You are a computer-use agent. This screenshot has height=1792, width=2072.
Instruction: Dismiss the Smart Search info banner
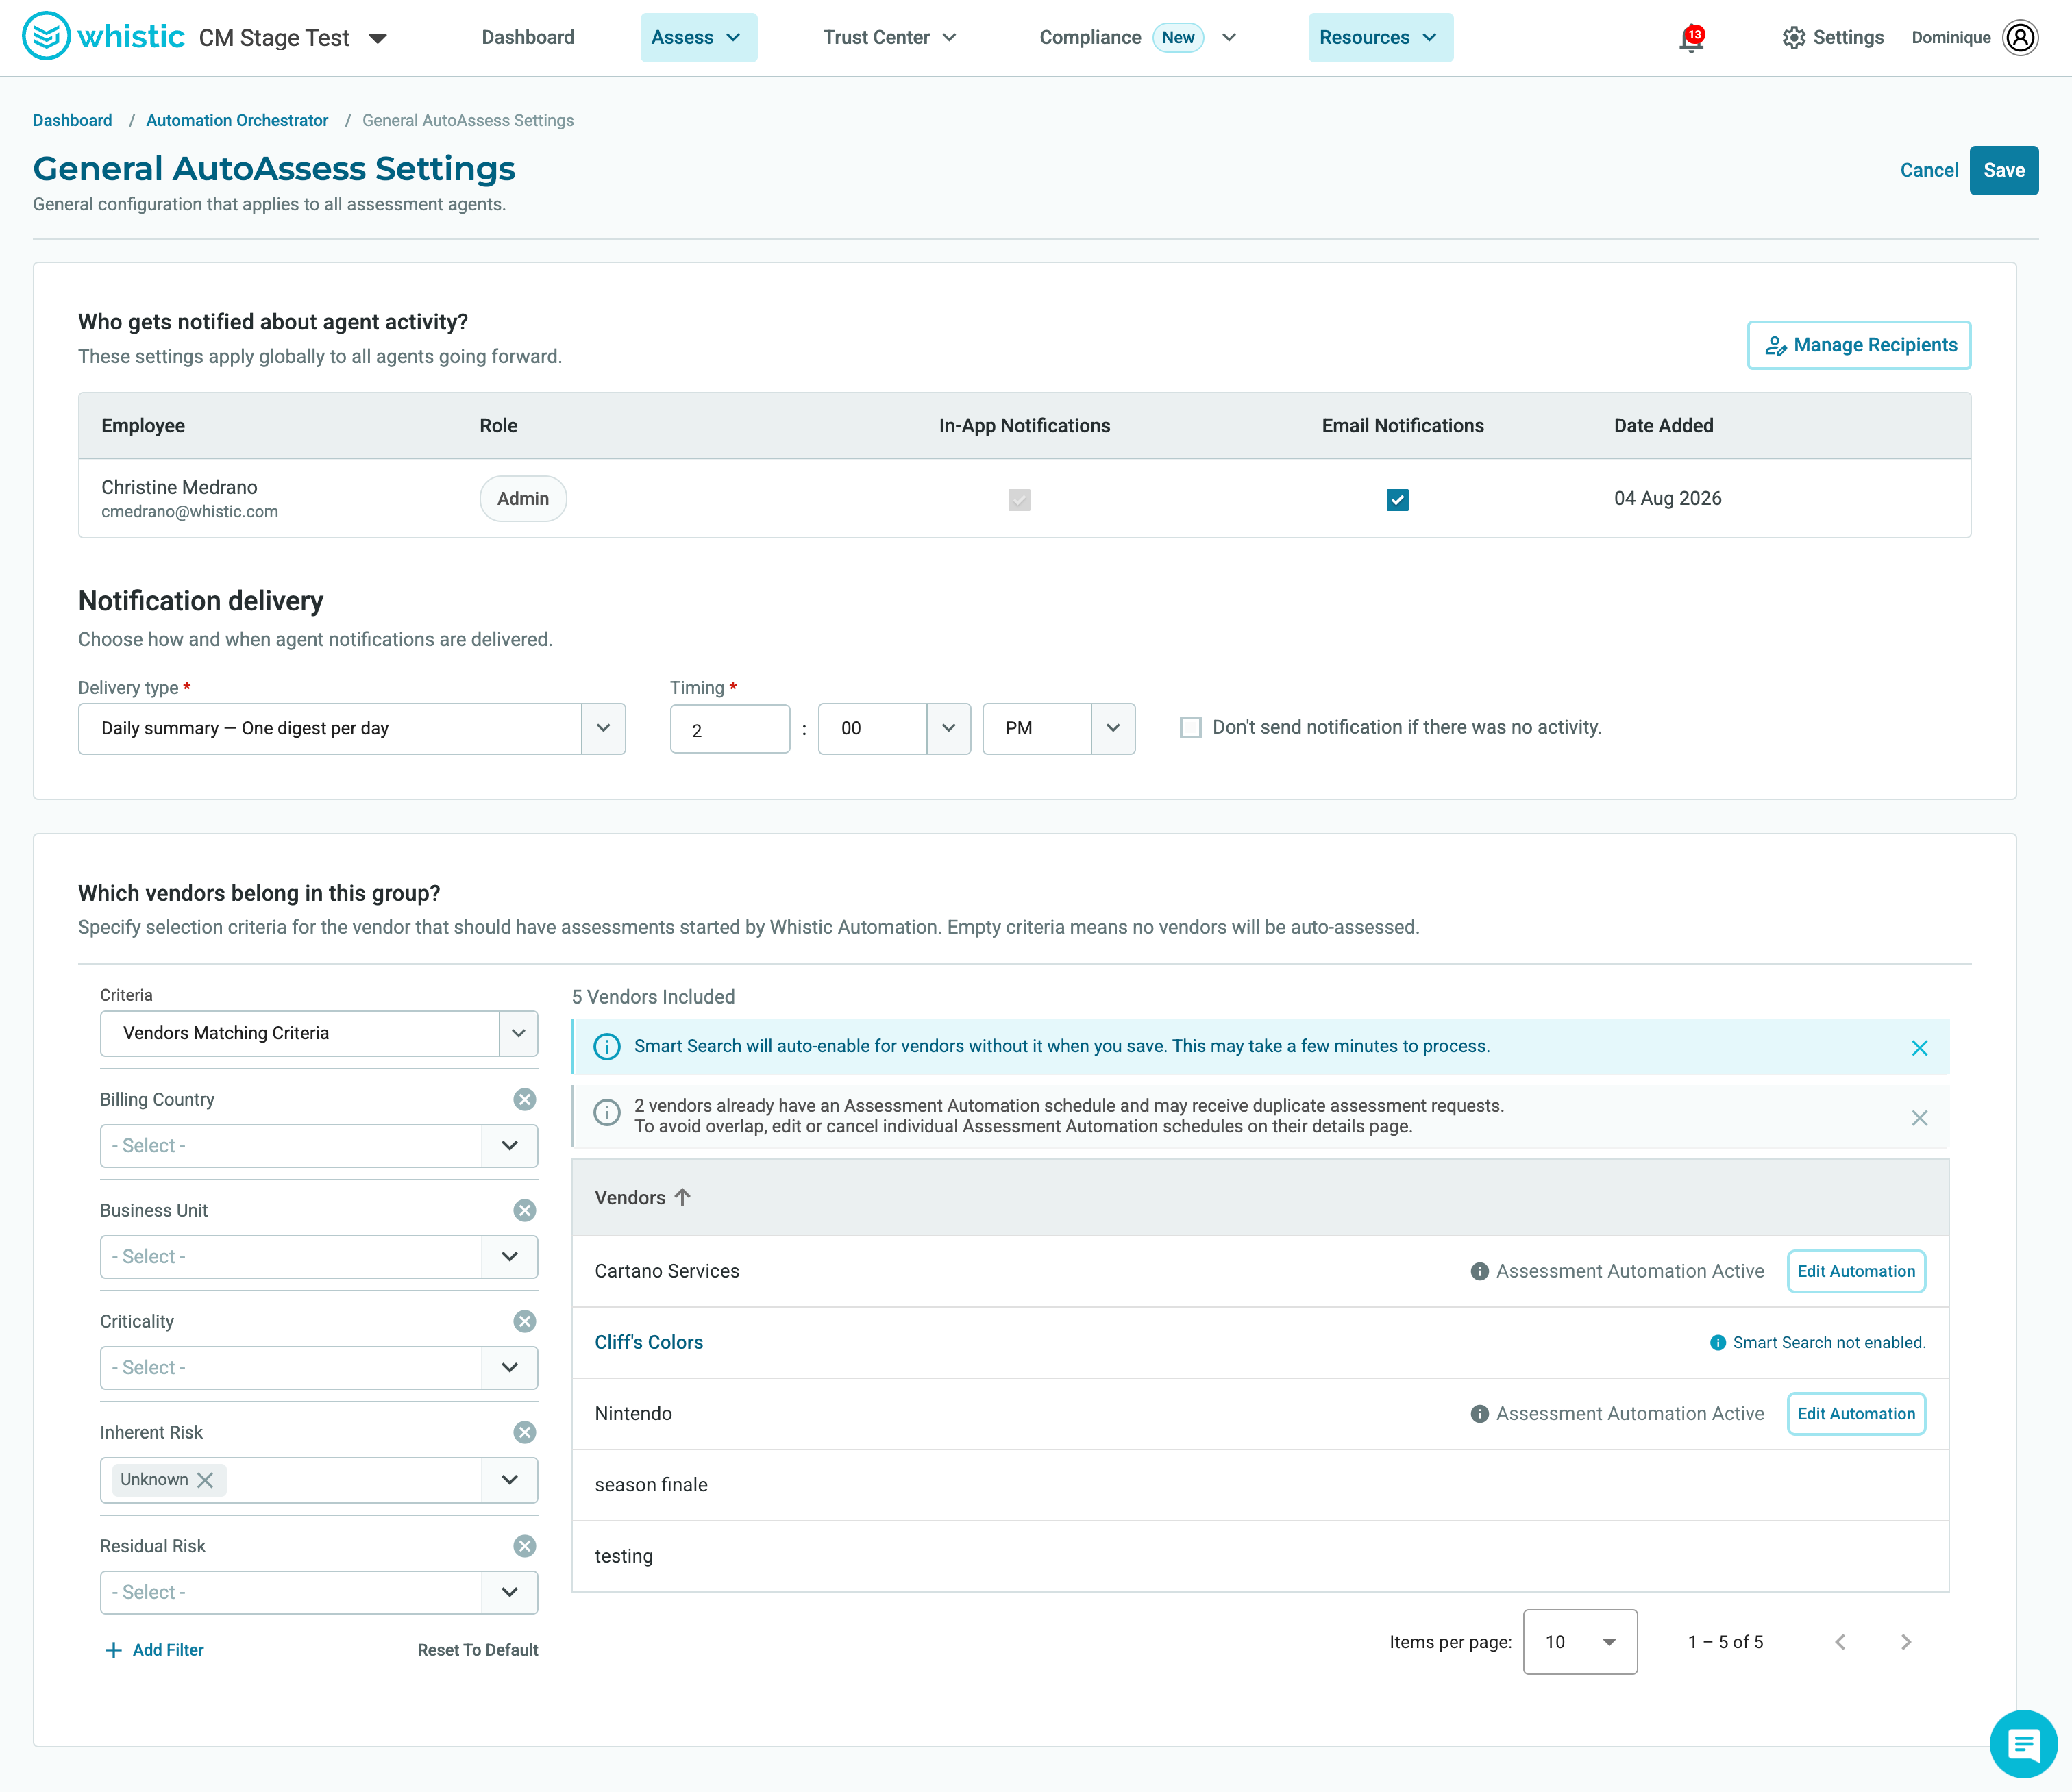coord(1919,1048)
